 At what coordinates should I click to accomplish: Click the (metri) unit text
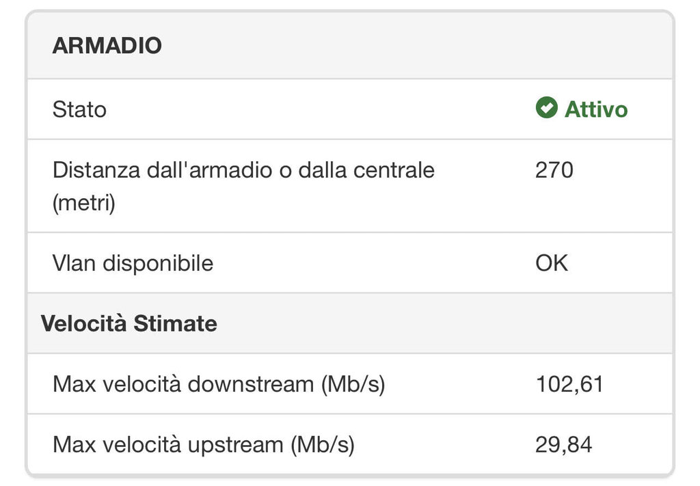click(x=84, y=203)
